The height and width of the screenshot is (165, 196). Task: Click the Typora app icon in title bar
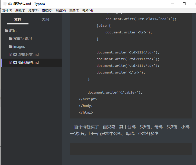coord(5,4)
